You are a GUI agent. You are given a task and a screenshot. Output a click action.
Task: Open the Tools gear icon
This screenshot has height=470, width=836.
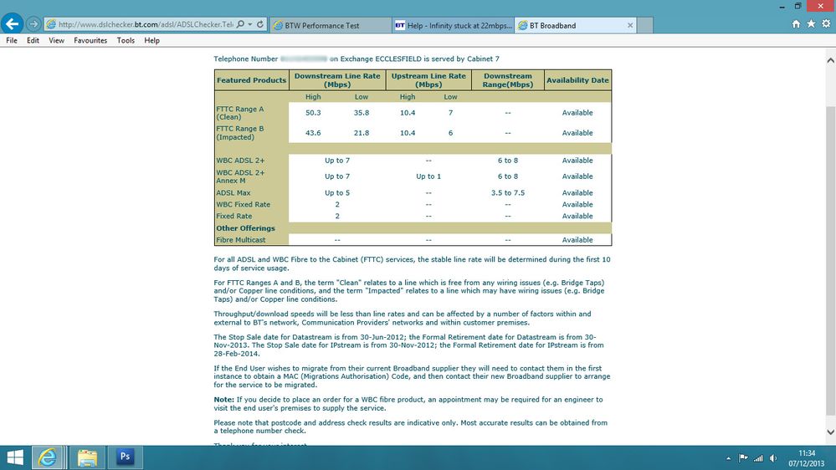pos(826,24)
